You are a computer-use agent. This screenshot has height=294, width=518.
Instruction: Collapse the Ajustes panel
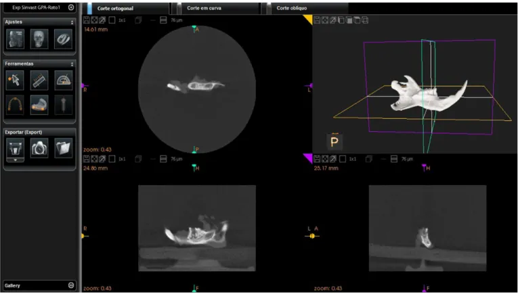click(72, 22)
